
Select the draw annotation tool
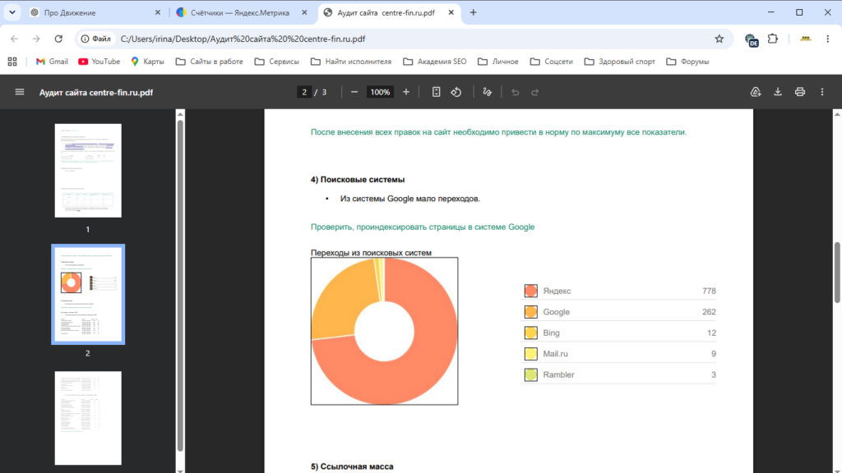pos(487,92)
